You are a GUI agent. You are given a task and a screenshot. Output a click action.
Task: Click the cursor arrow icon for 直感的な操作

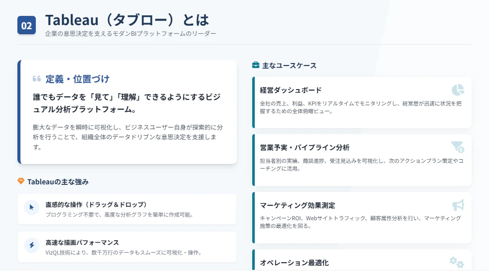coord(32,207)
